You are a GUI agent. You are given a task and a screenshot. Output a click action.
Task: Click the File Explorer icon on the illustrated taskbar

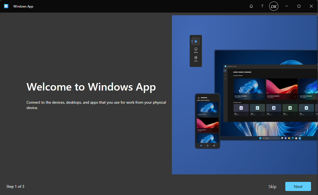pyautogui.click(x=289, y=138)
